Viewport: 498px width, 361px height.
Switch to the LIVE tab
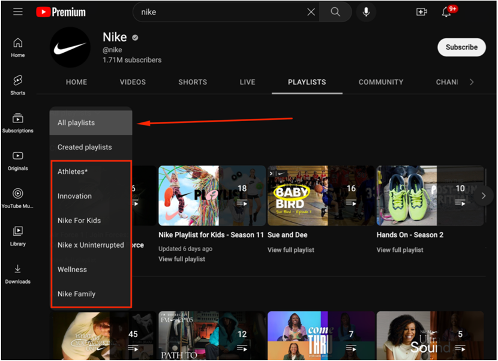pos(247,82)
